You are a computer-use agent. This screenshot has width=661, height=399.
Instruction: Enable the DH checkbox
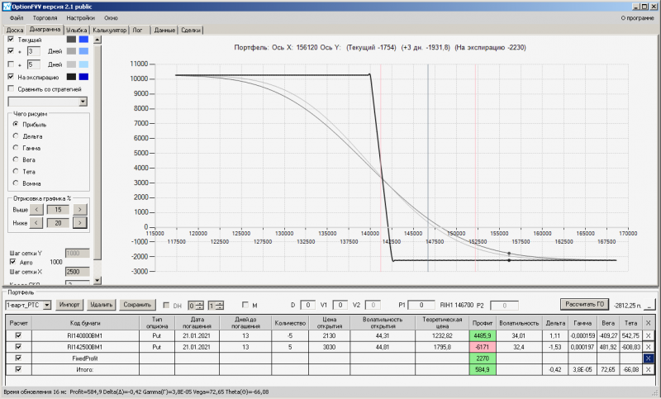pyautogui.click(x=167, y=305)
